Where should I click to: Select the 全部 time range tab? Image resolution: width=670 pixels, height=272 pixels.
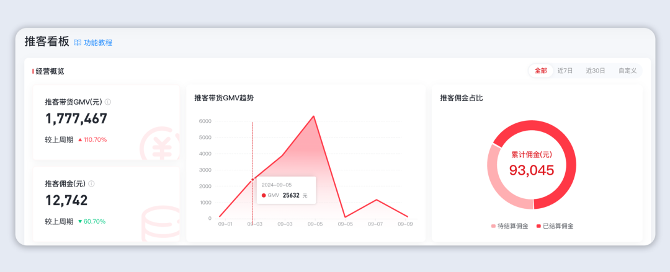541,71
